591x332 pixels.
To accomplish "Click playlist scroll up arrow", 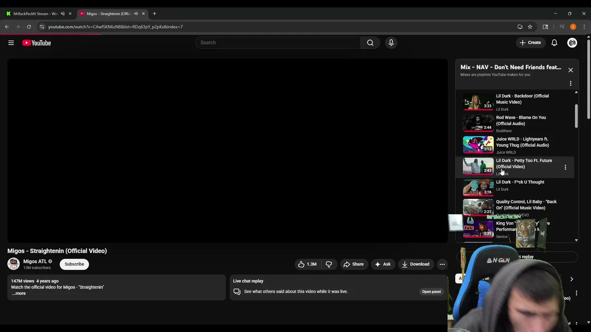I will [576, 92].
